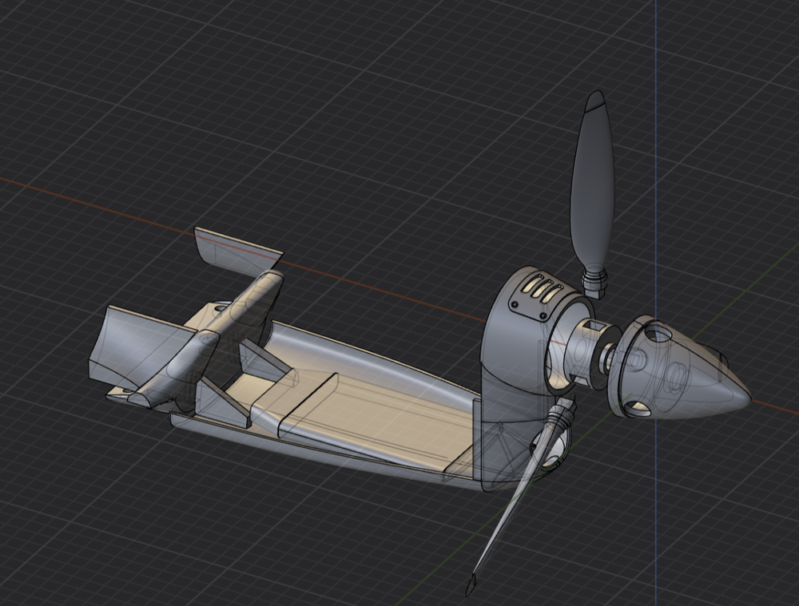This screenshot has width=799, height=606.
Task: Click the beige floor inside the fuselage tray
Action: point(384,415)
